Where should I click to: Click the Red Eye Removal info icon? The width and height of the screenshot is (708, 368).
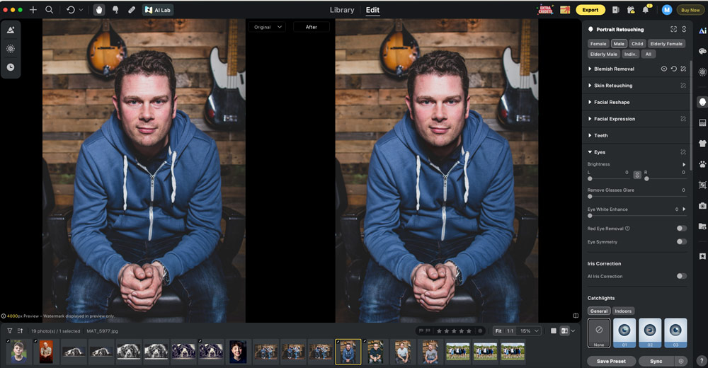click(627, 229)
